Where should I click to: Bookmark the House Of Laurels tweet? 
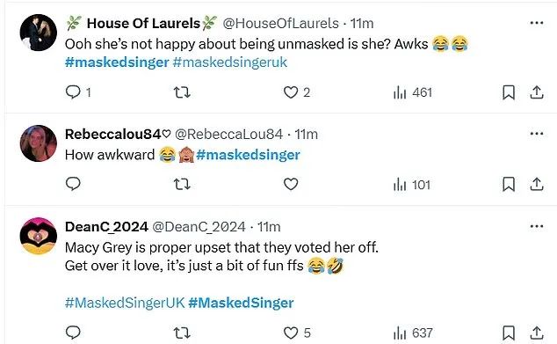tap(509, 92)
